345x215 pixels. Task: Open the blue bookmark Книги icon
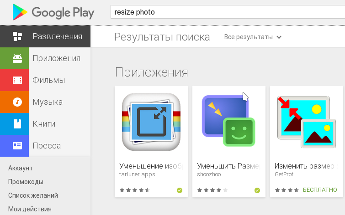pos(17,124)
